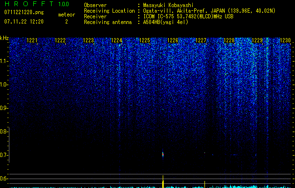This screenshot has width=295, height=188.
Task: Click the 0.7 kHz axis label
Action: [x=4, y=155]
